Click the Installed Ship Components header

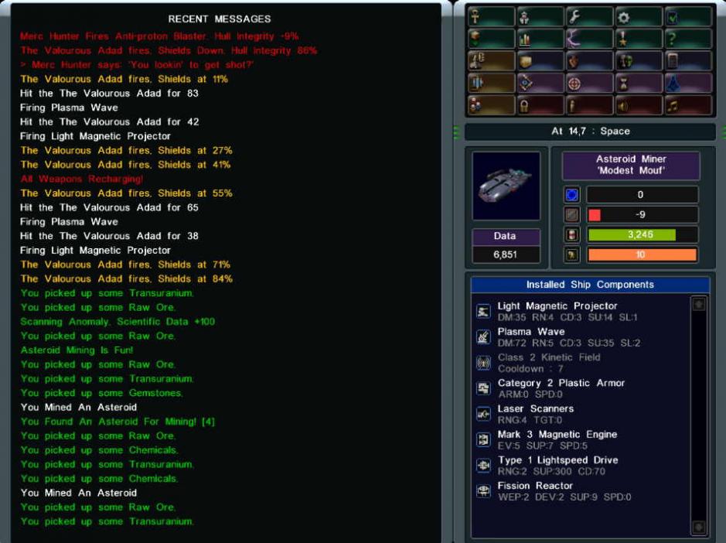pyautogui.click(x=590, y=285)
